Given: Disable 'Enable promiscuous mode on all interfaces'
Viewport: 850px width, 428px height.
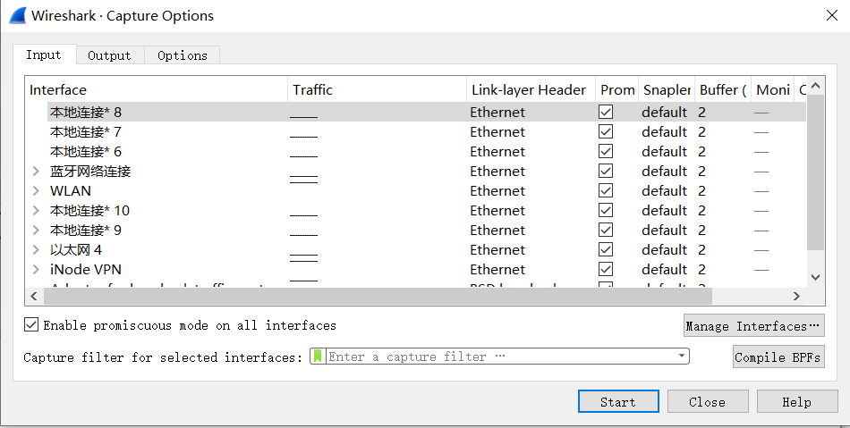Looking at the screenshot, I should pos(31,324).
